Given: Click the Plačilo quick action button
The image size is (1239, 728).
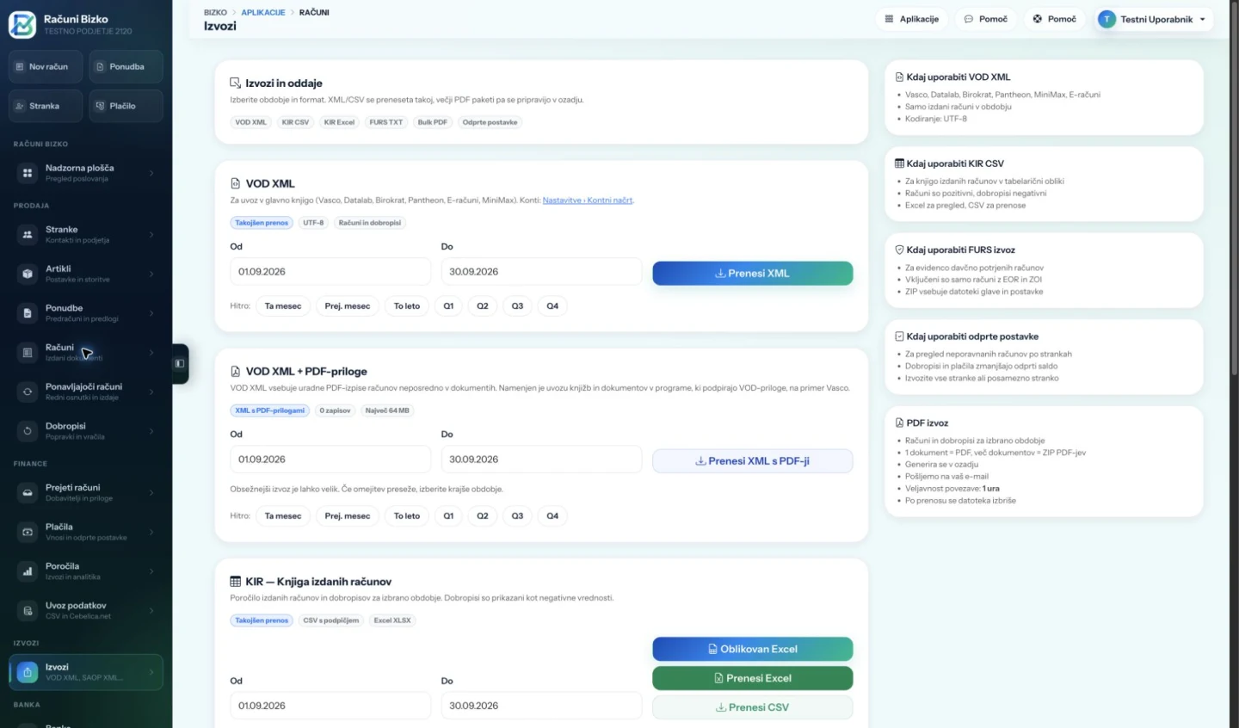Looking at the screenshot, I should pos(126,106).
